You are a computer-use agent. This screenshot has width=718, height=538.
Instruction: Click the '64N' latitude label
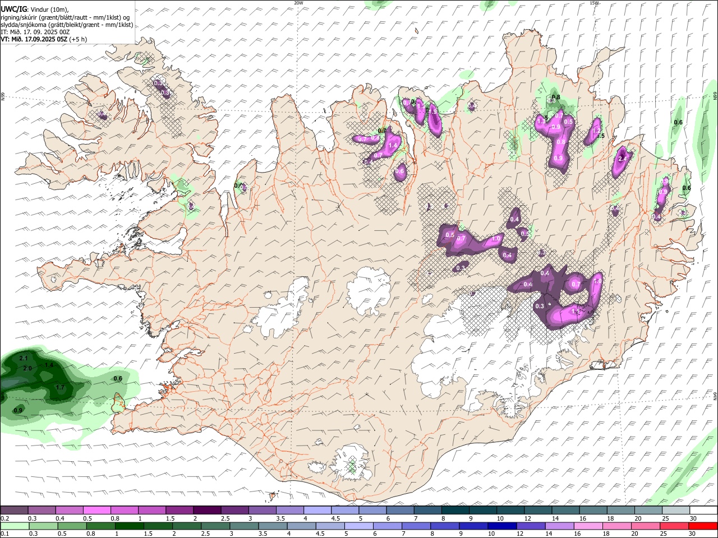pyautogui.click(x=716, y=396)
